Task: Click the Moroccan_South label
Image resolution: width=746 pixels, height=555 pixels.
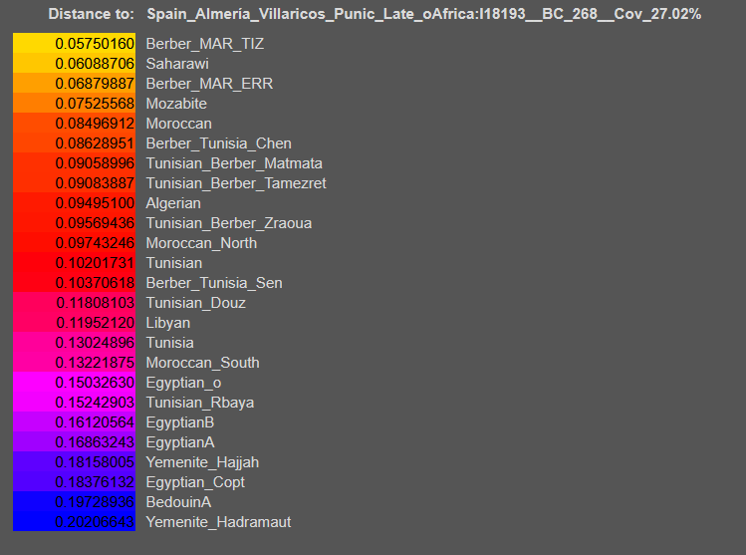Action: click(202, 363)
